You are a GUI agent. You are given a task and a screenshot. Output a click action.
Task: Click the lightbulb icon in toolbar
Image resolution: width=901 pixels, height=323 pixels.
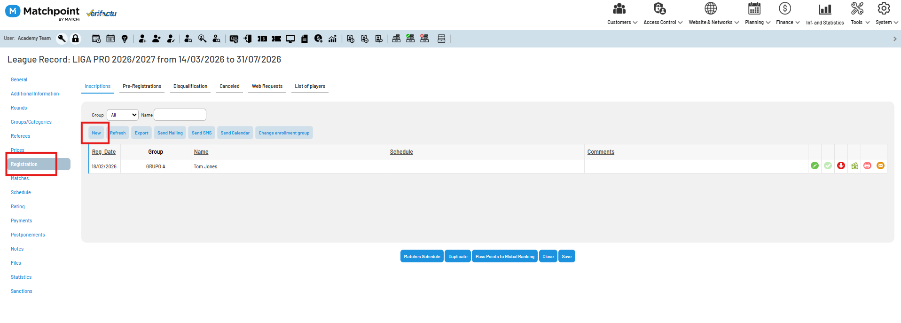(125, 39)
